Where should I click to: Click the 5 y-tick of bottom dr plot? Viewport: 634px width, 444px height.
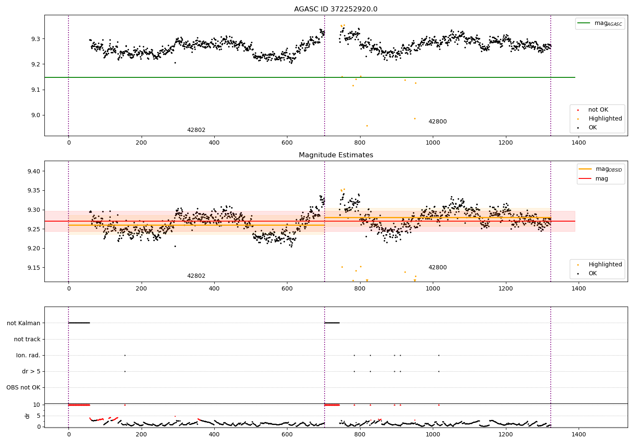[x=38, y=416]
